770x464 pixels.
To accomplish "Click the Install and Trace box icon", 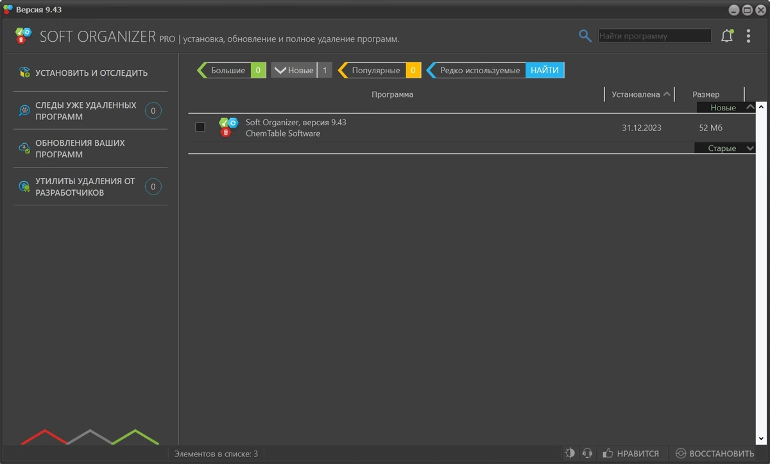I will click(24, 73).
